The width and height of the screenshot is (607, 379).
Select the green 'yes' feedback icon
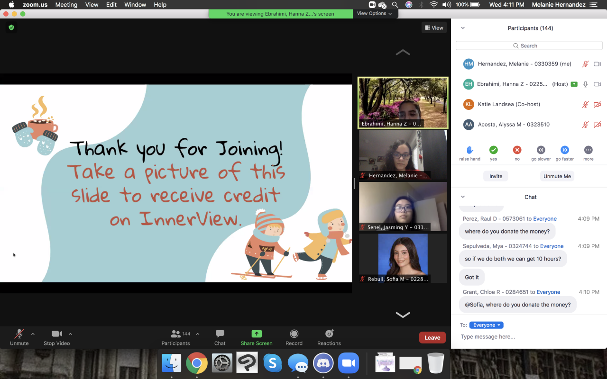(493, 150)
